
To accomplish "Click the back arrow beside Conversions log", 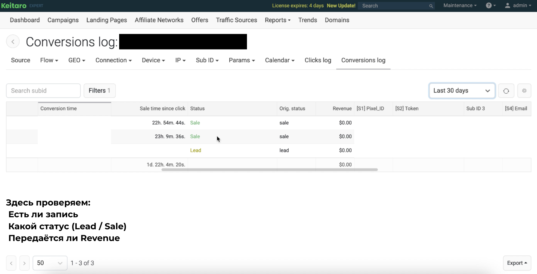I will (x=13, y=42).
